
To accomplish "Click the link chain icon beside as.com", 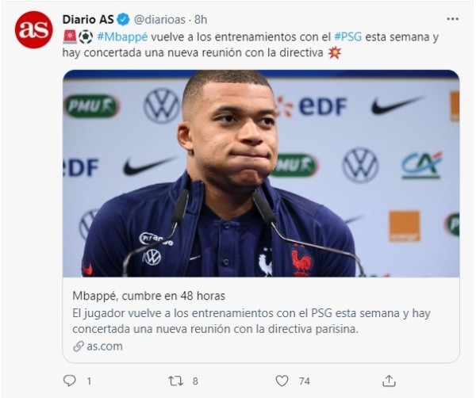I will pyautogui.click(x=79, y=346).
